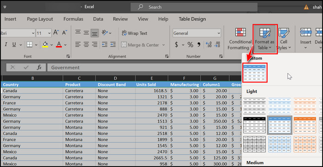The width and height of the screenshot is (323, 167).
Task: Expand the Borders options arrow
Action: 36,45
